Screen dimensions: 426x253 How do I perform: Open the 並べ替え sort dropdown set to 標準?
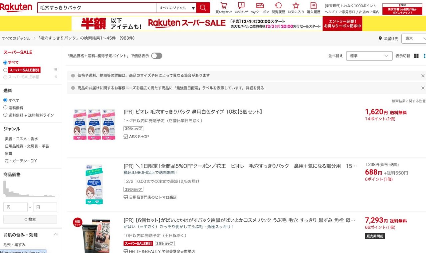(x=369, y=56)
